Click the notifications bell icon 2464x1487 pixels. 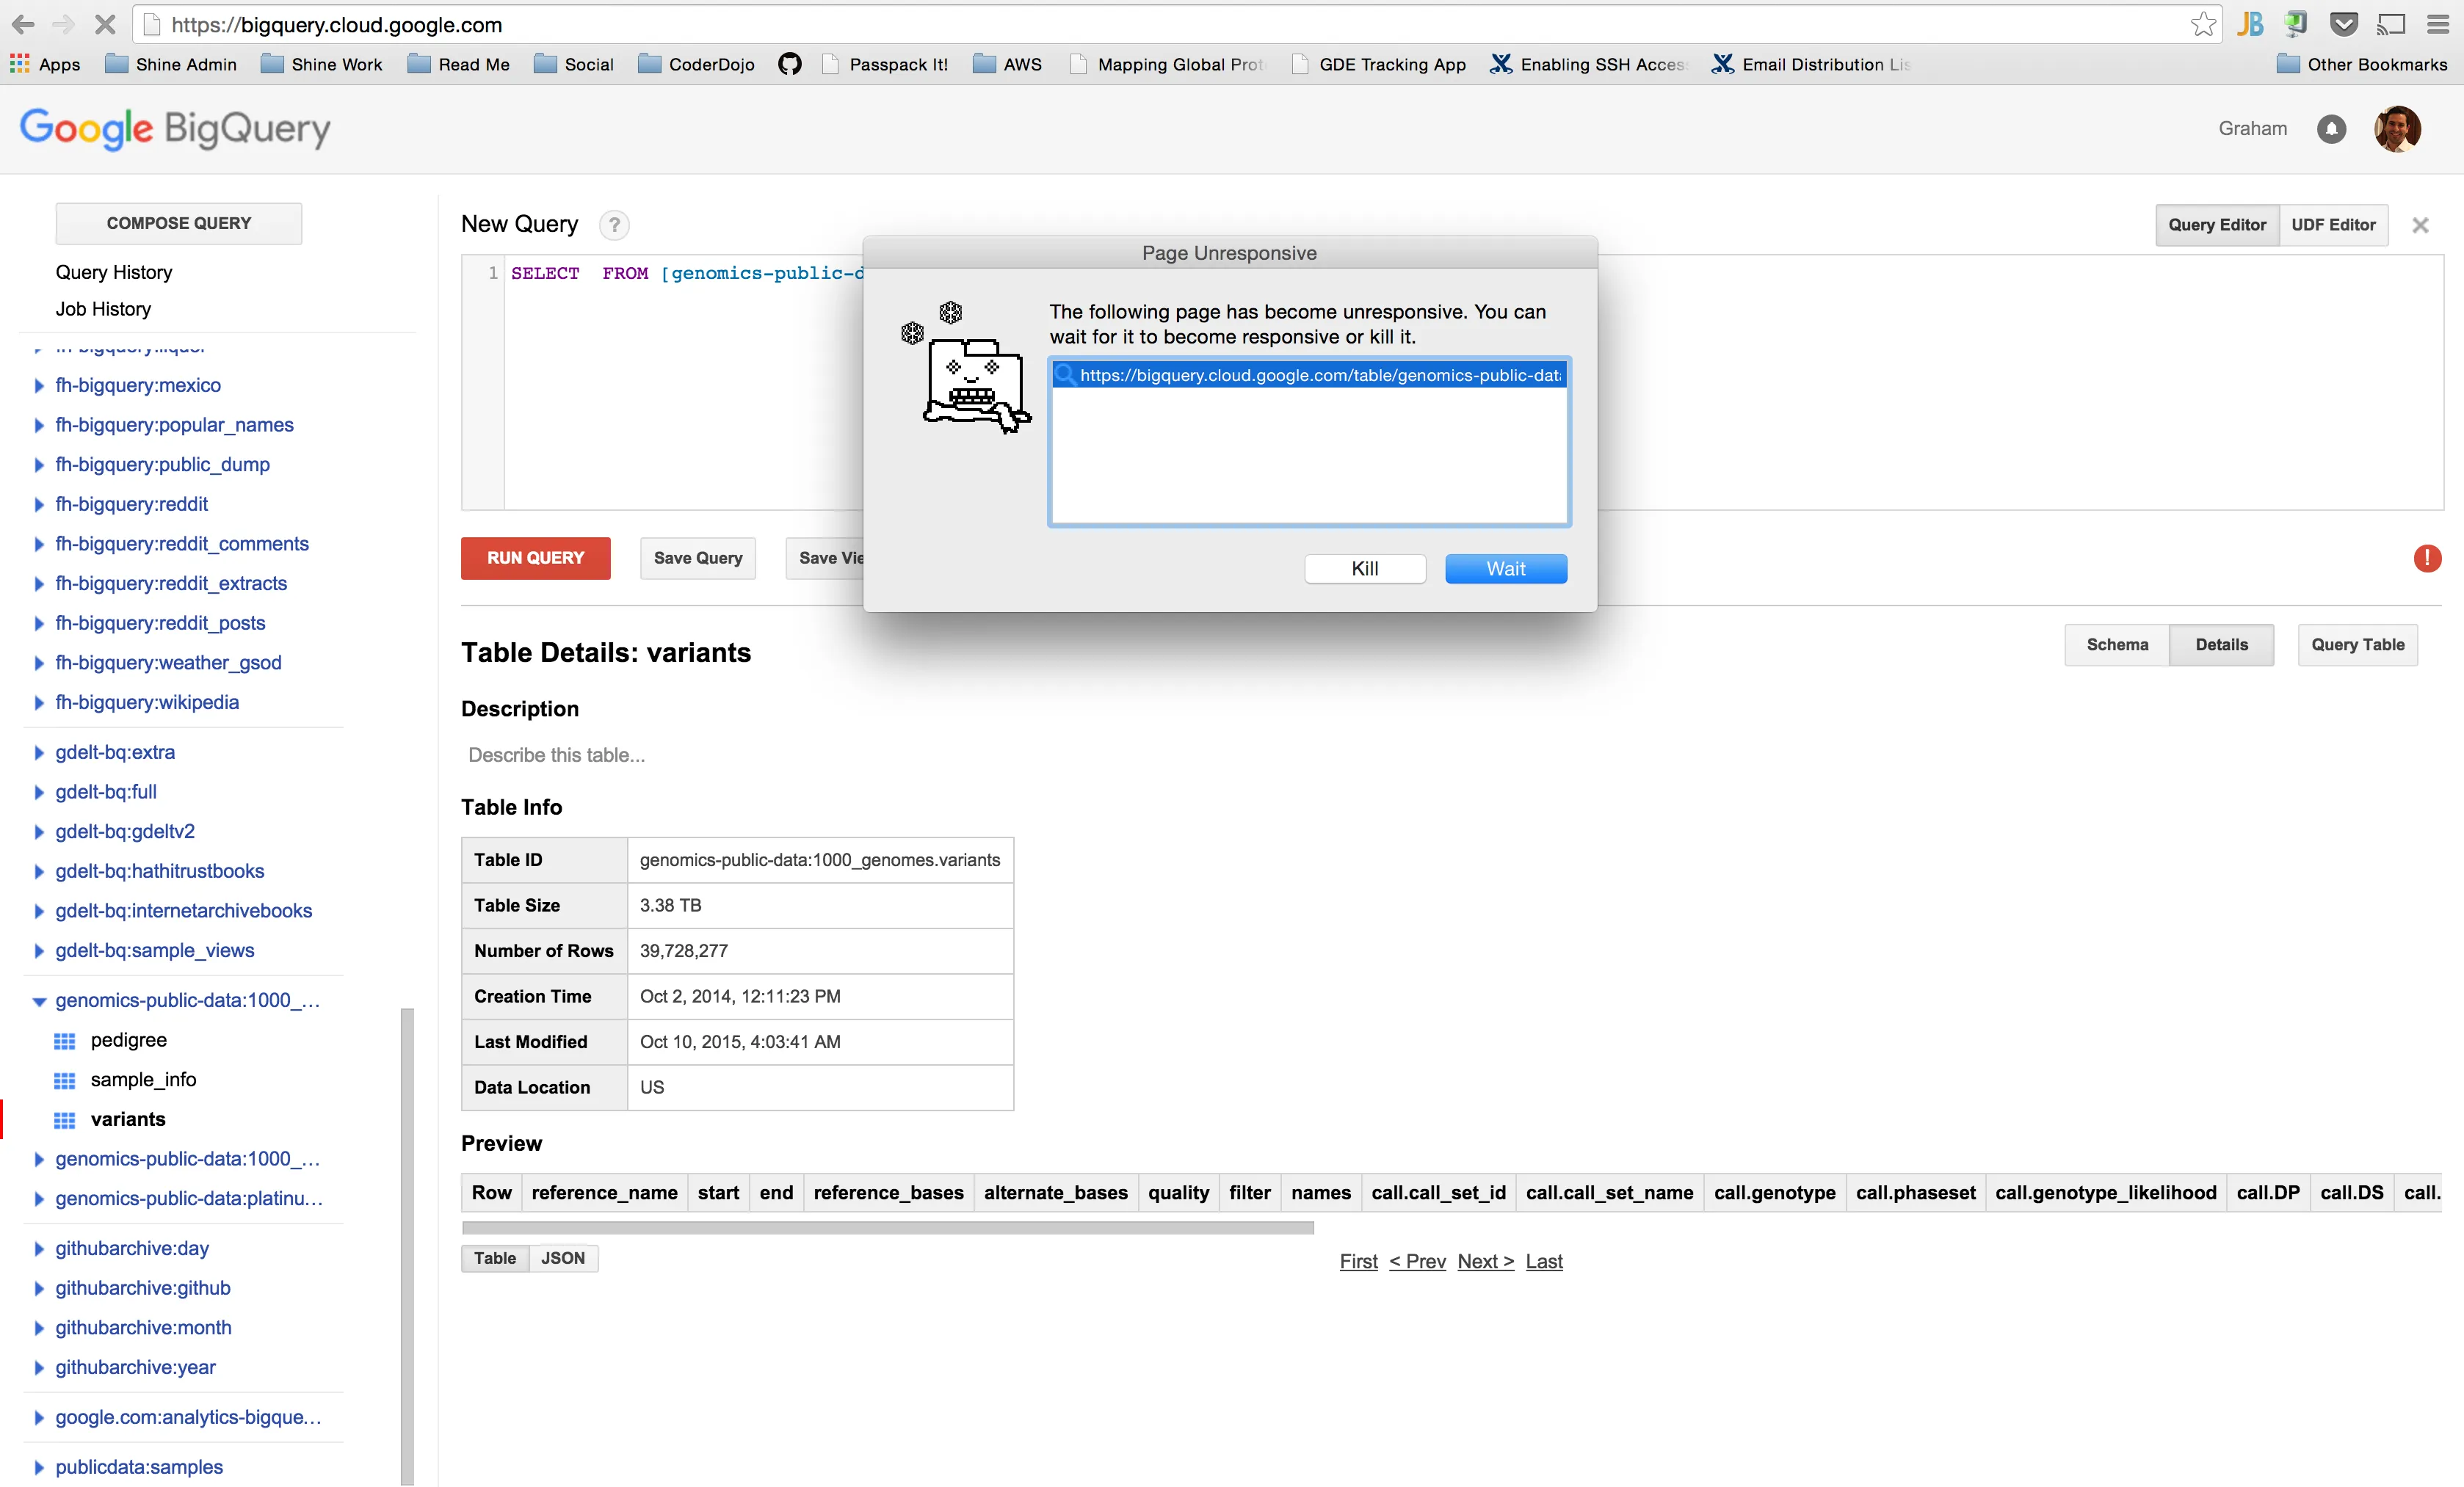(x=2331, y=129)
